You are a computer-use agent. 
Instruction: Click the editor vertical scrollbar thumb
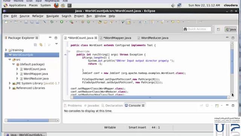pos(232,61)
